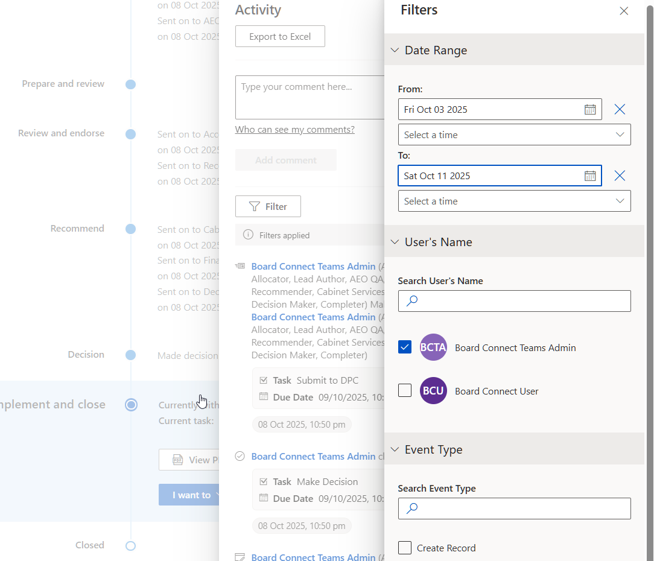Viewport: 654px width, 561px height.
Task: Open the From date calendar picker icon
Action: coord(589,109)
